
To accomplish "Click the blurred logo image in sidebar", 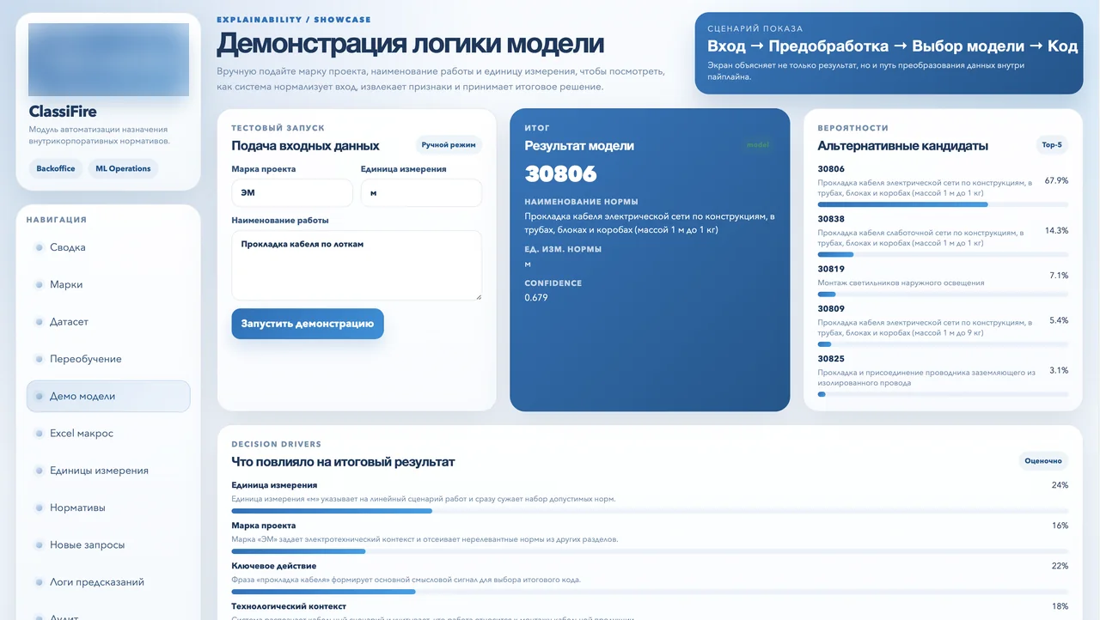I will click(108, 59).
